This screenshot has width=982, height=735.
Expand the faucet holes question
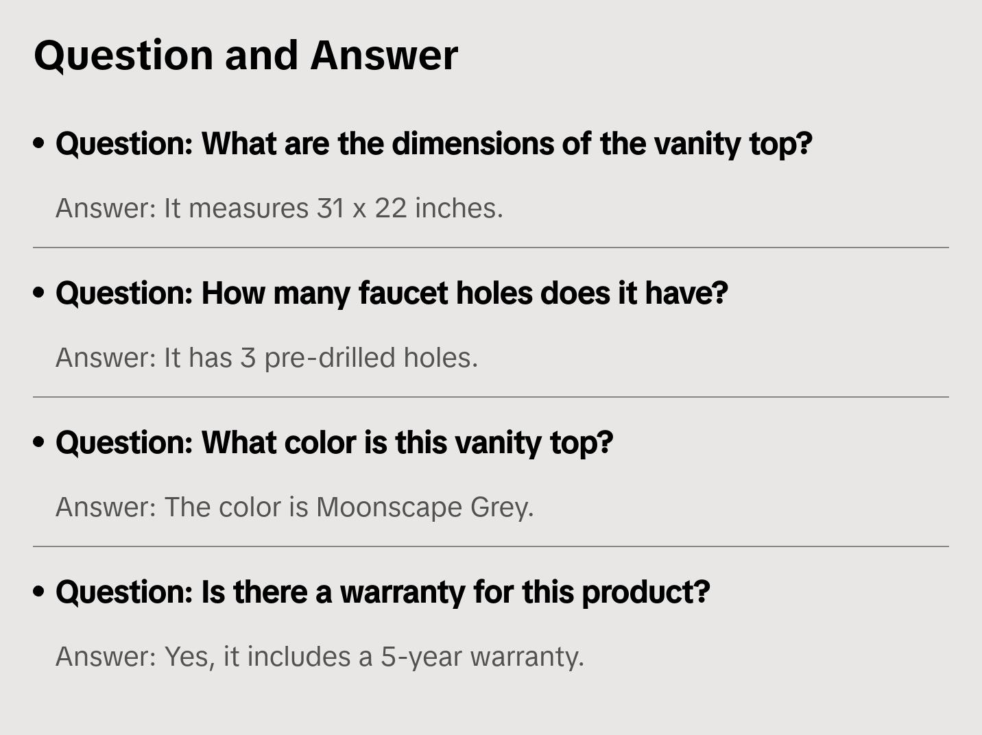(x=392, y=293)
